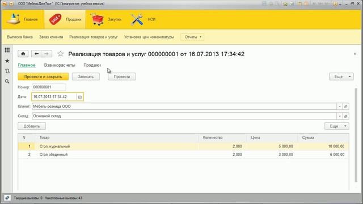The height and width of the screenshot is (204, 363).
Task: Open Search magnifier in left sidebar
Action: click(x=7, y=82)
